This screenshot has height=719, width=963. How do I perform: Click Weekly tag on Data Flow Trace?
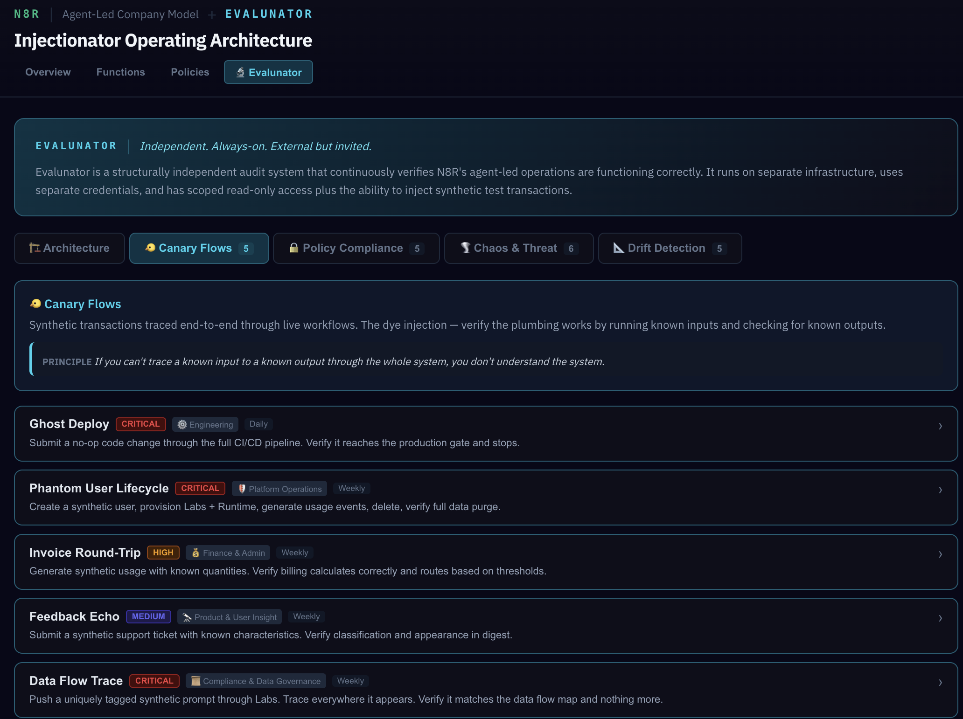[x=350, y=681]
